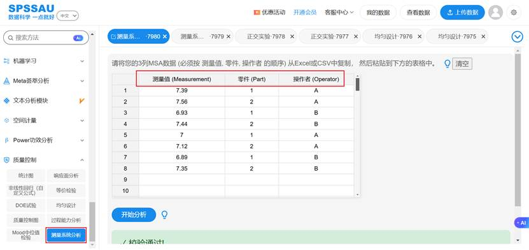Click the AI badge in search box
The width and height of the screenshot is (529, 250).
pos(78,38)
